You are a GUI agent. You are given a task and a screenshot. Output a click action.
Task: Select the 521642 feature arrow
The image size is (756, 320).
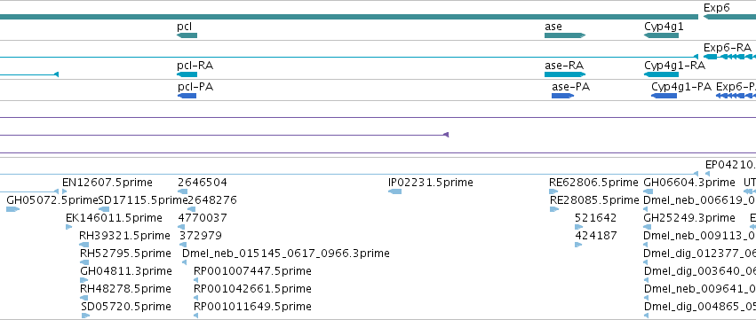click(578, 227)
